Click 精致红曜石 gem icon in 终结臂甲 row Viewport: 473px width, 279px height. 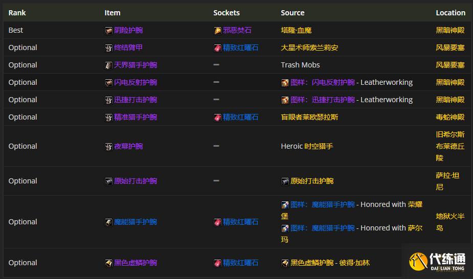point(217,48)
